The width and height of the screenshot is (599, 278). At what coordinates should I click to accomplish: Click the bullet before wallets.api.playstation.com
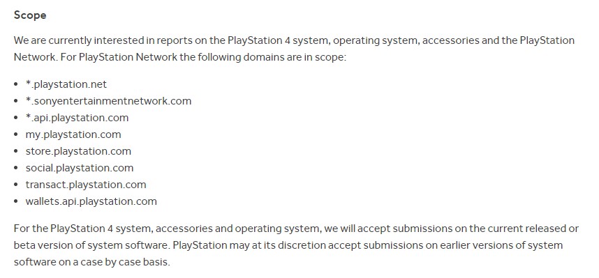click(15, 202)
